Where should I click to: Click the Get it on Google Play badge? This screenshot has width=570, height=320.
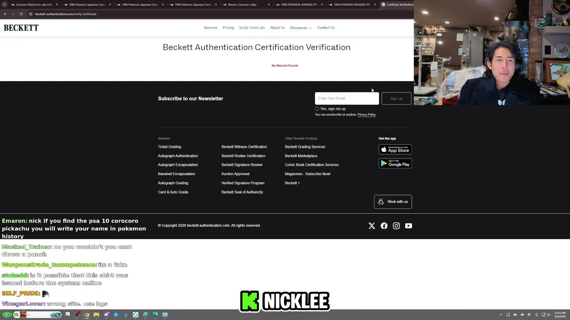coord(395,164)
